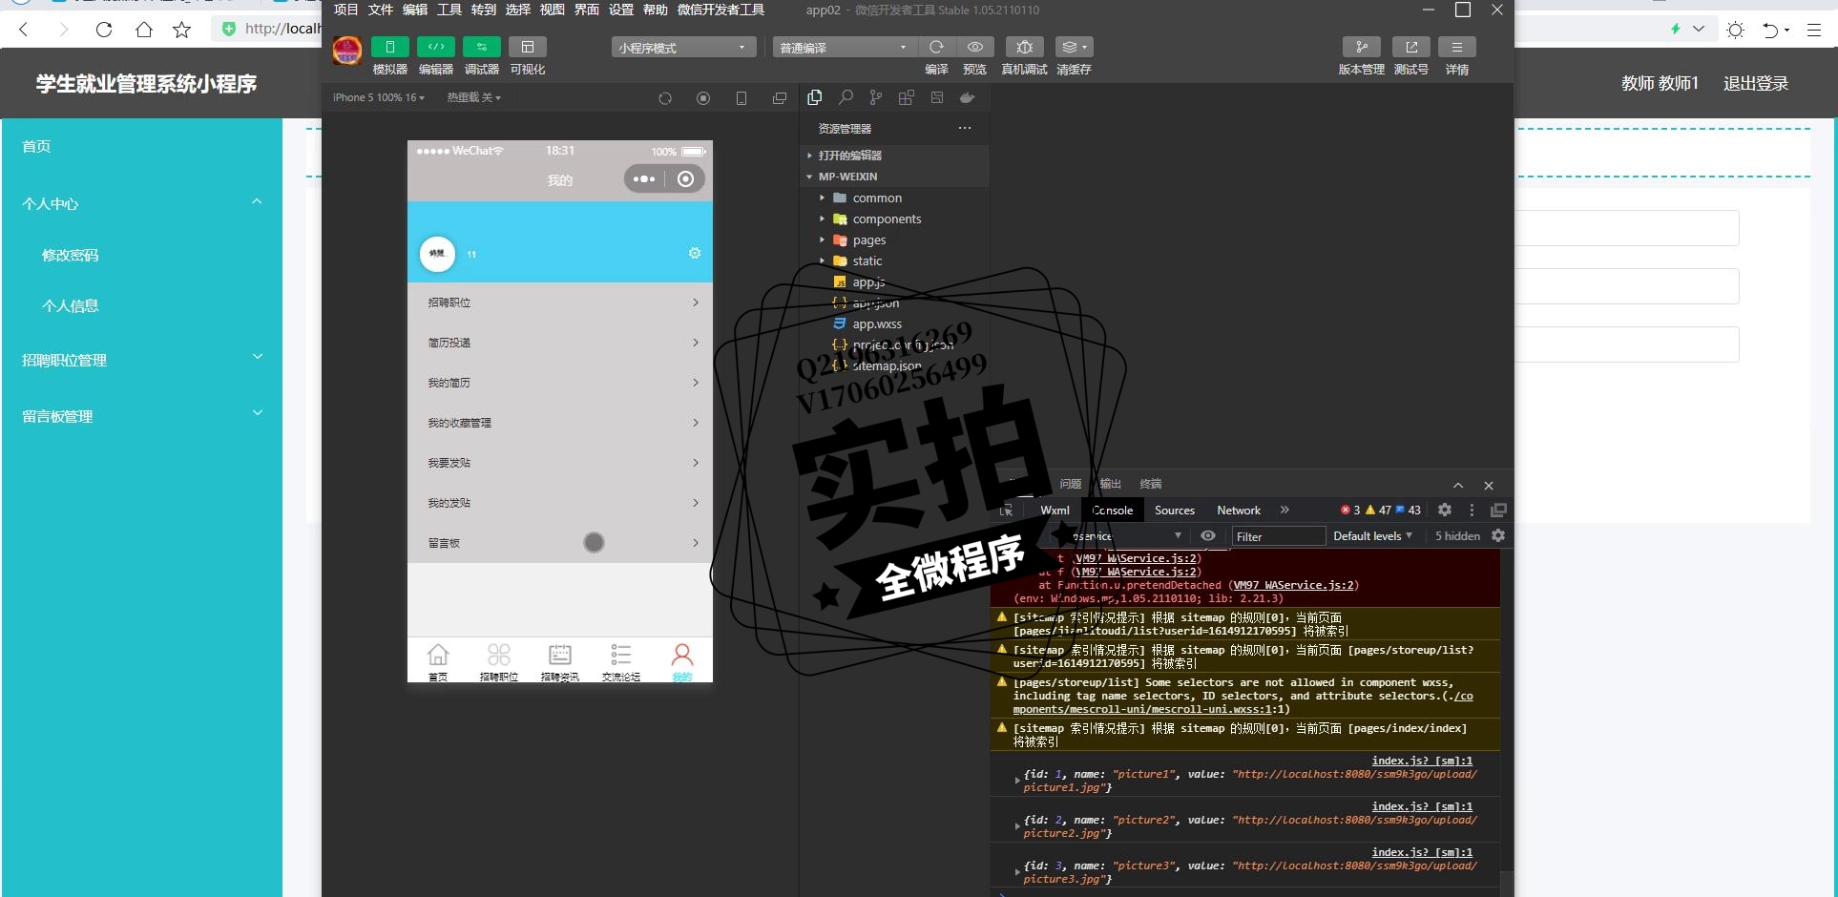The image size is (1838, 897).
Task: Open the Default levels dropdown
Action: (x=1372, y=536)
